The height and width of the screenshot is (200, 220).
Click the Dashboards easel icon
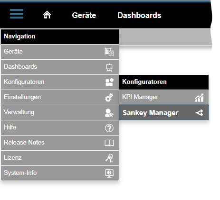pos(109,67)
